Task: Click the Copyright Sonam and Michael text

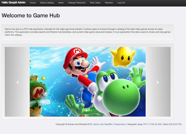Action: pos(74,124)
